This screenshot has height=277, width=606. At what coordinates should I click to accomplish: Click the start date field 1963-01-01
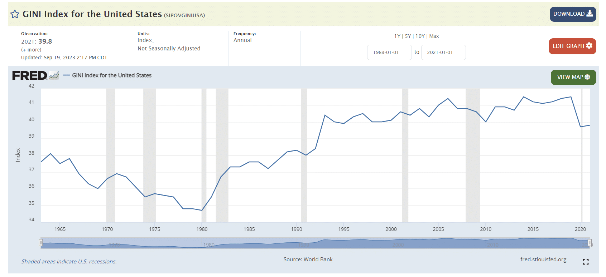pos(389,53)
